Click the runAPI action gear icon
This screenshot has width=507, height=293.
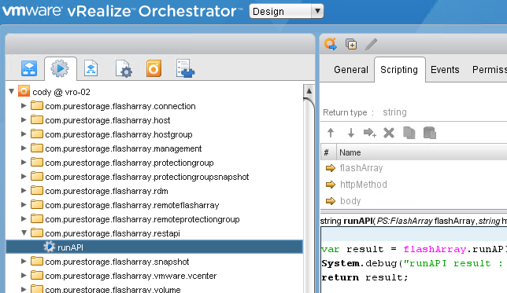tap(49, 247)
